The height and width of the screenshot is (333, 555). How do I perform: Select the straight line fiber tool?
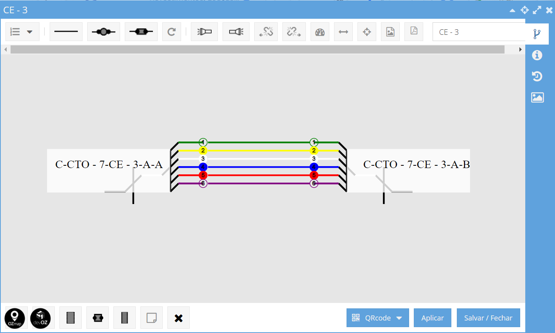[x=66, y=32]
